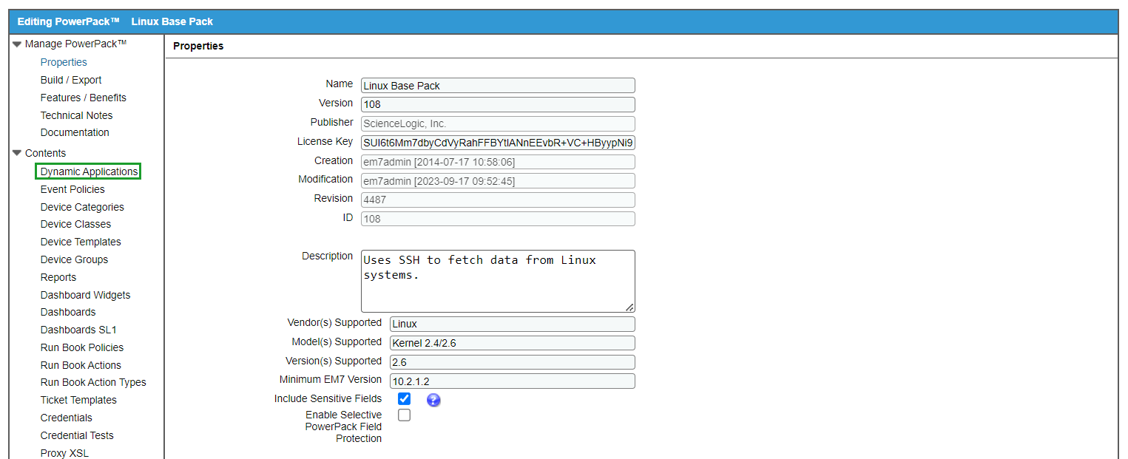Uncheck the Include Sensitive Fields checkbox

pyautogui.click(x=404, y=398)
